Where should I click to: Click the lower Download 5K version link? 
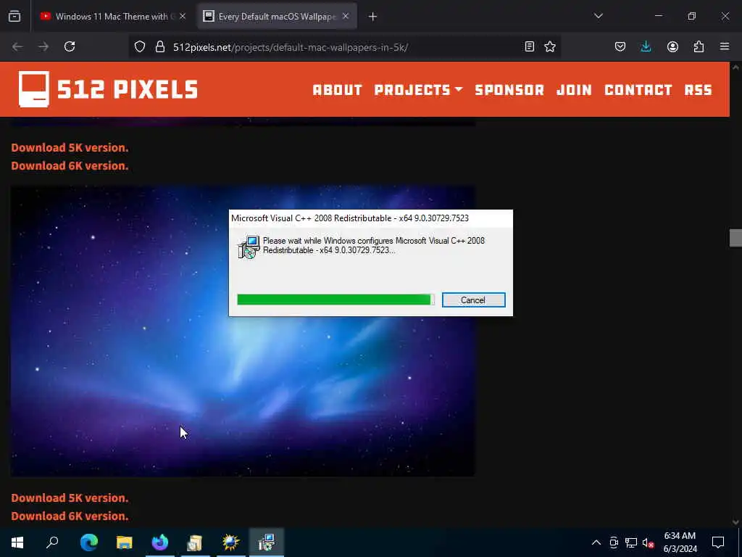[70, 498]
